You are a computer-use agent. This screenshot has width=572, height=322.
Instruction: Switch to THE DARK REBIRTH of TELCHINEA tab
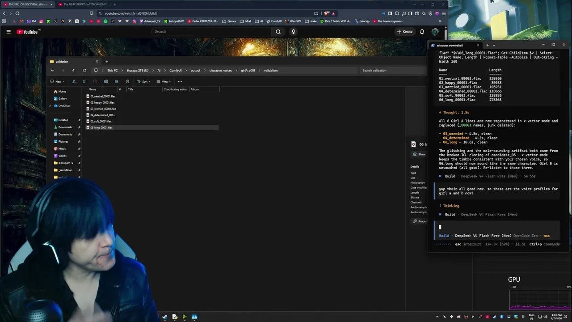pyautogui.click(x=85, y=4)
